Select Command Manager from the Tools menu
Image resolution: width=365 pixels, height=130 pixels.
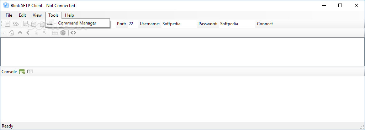pos(77,23)
